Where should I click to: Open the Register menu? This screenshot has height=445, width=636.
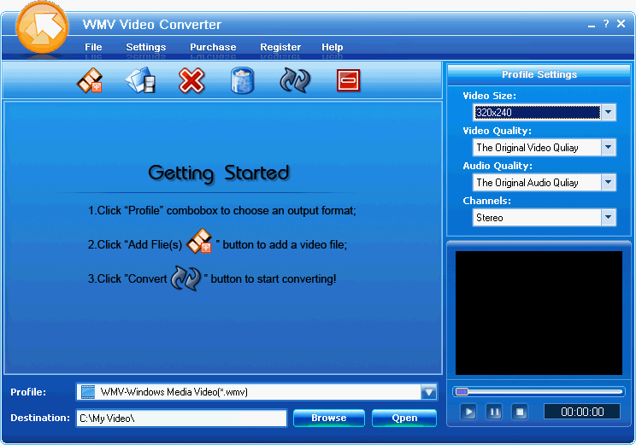pyautogui.click(x=280, y=47)
